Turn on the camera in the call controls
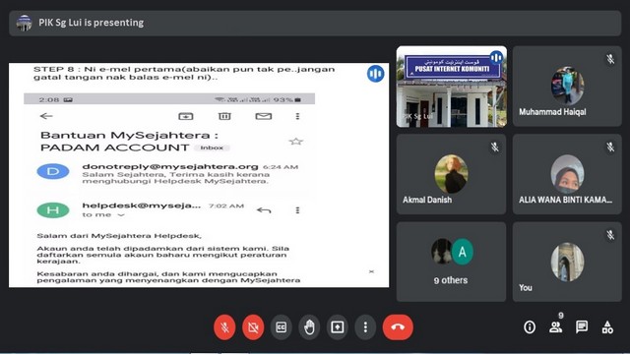The width and height of the screenshot is (630, 354). [253, 327]
